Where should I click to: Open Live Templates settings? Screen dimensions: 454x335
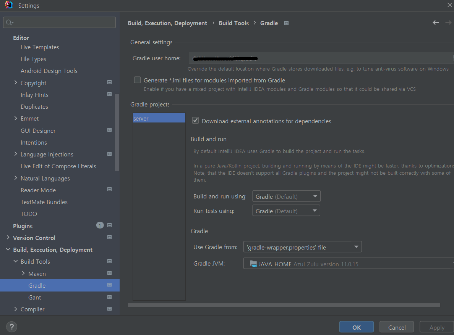pos(40,47)
